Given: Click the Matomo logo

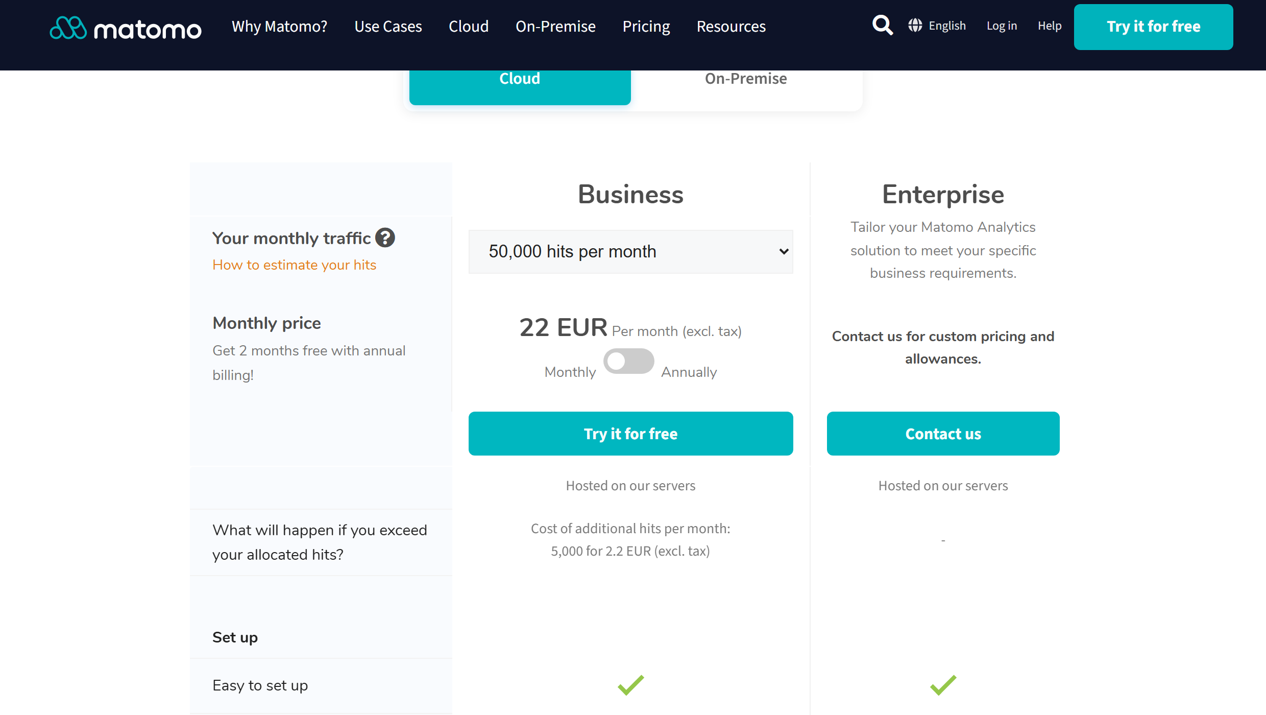Looking at the screenshot, I should click(126, 28).
